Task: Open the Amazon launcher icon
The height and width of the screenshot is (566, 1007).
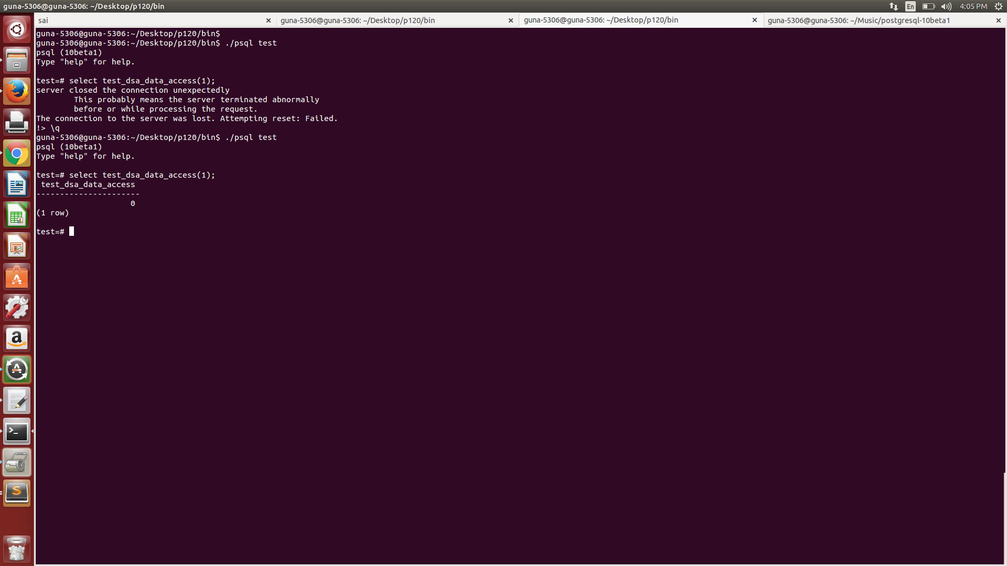Action: tap(17, 339)
